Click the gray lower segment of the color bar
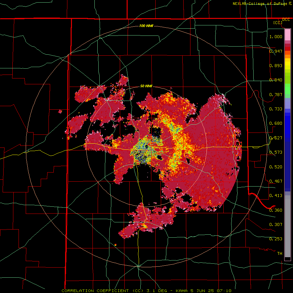Viewport: 293px width, 293px height. point(287,226)
